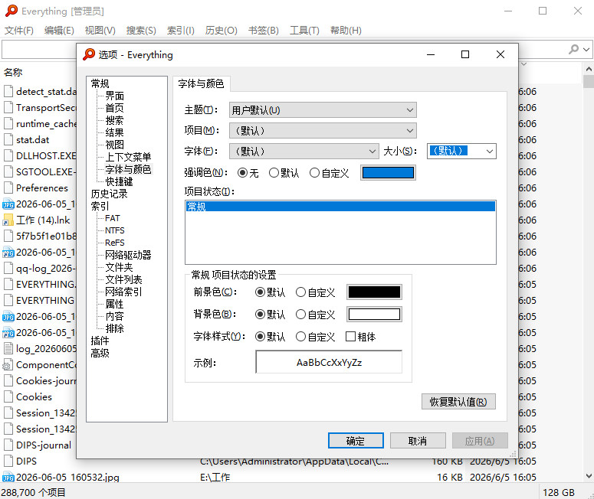Click the file icon beside detect_stat.dat
The height and width of the screenshot is (499, 594).
point(8,92)
